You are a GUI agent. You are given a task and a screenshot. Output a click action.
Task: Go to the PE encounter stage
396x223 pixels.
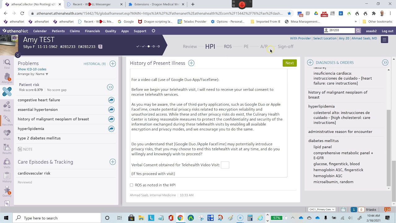pyautogui.click(x=246, y=46)
